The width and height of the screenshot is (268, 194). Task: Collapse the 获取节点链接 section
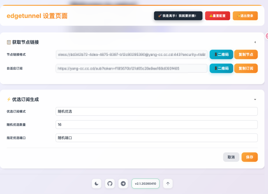point(255,42)
